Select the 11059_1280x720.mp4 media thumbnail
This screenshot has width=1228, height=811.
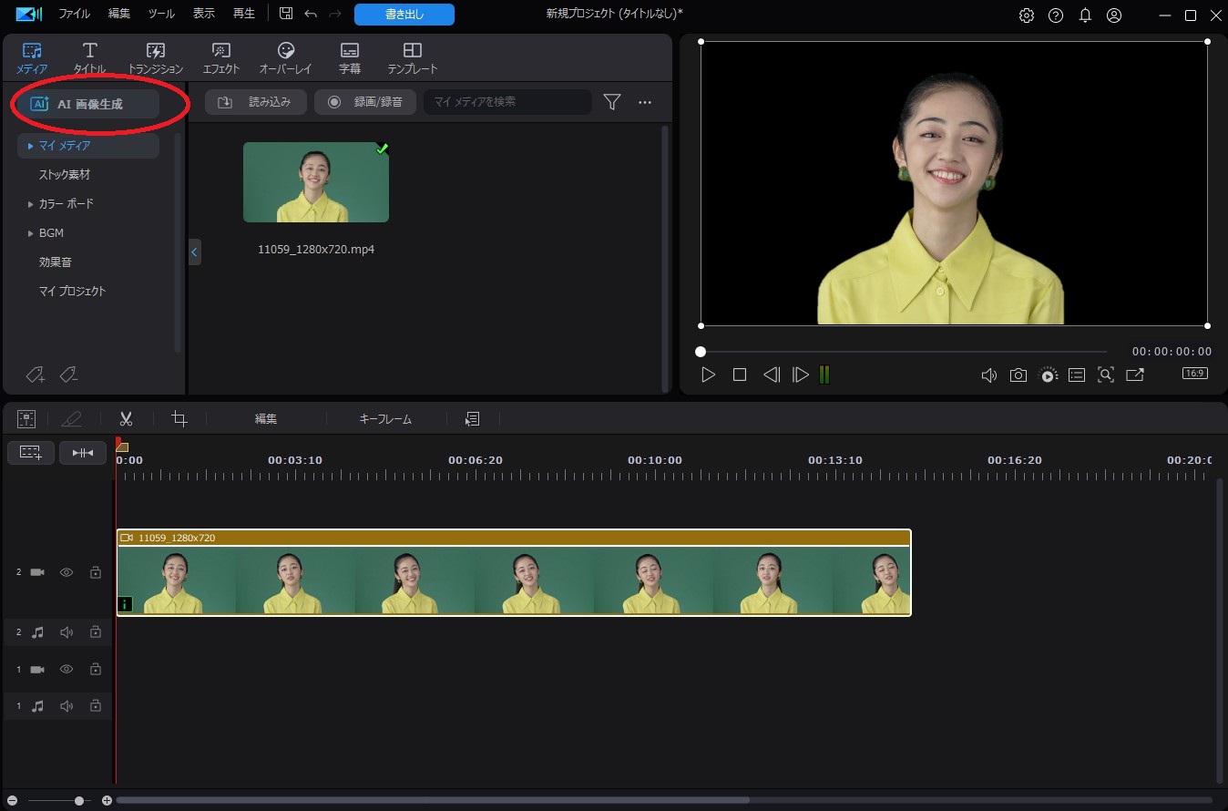tap(316, 182)
